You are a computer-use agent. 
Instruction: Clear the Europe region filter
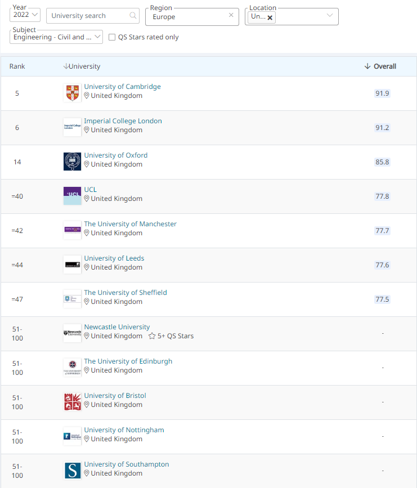(x=231, y=15)
